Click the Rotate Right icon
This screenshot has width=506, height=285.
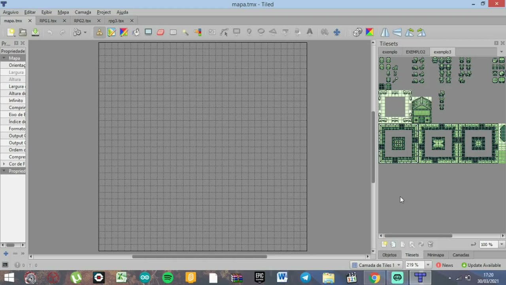tap(421, 32)
